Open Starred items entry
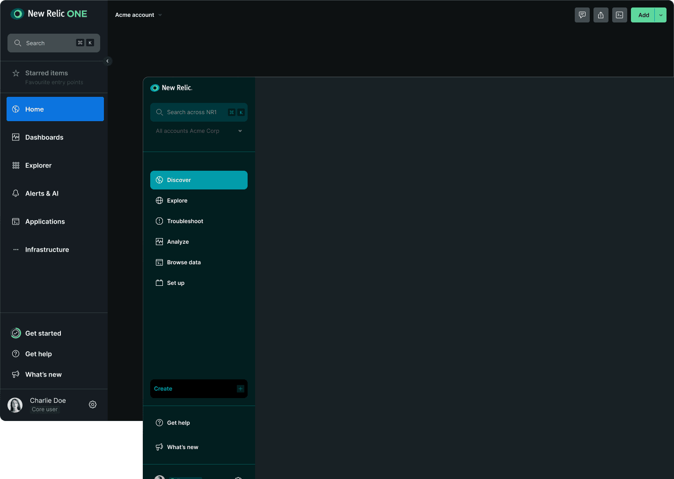Screen dimensions: 674x479 click(54, 77)
